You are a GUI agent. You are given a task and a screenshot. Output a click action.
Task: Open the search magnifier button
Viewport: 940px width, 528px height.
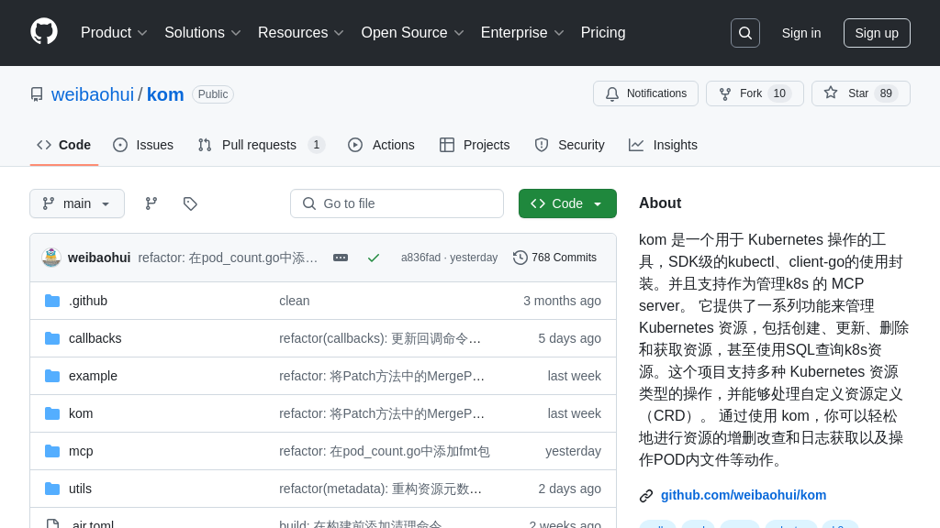(x=744, y=33)
